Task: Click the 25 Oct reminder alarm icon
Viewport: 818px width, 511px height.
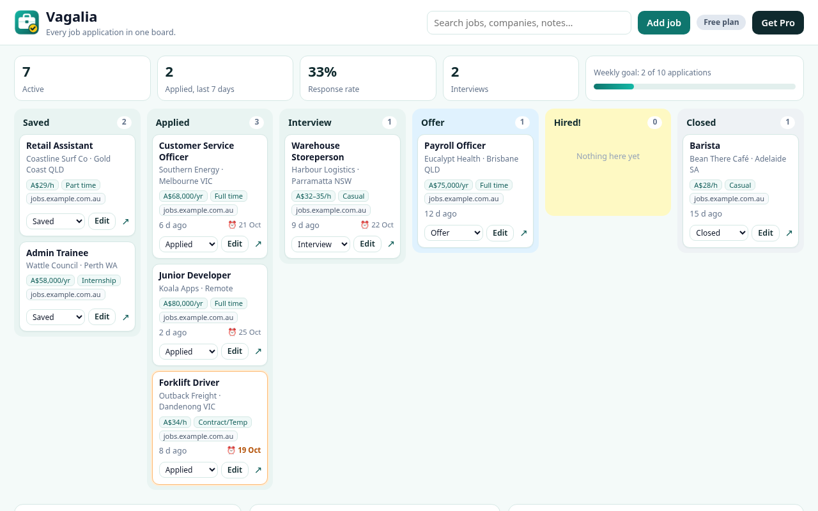Action: click(x=232, y=332)
